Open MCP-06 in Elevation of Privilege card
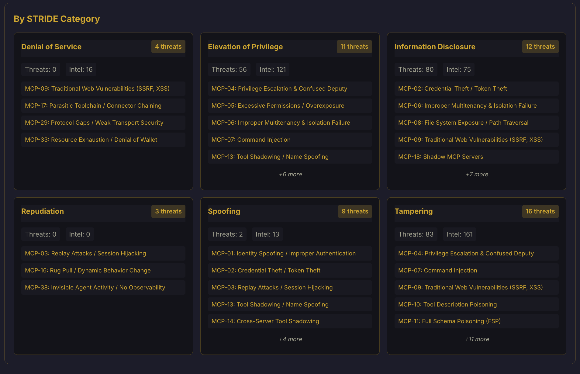 290,123
